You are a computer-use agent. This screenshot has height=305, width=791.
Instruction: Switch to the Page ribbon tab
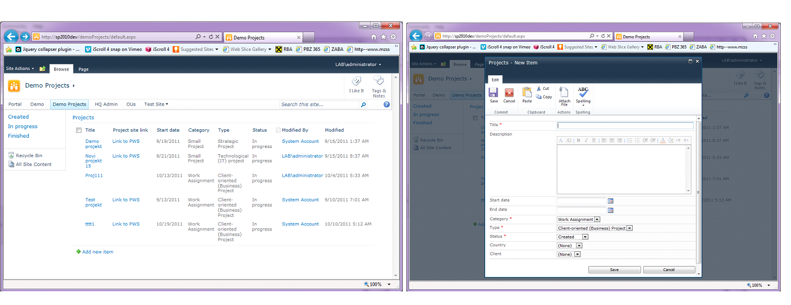tap(83, 69)
